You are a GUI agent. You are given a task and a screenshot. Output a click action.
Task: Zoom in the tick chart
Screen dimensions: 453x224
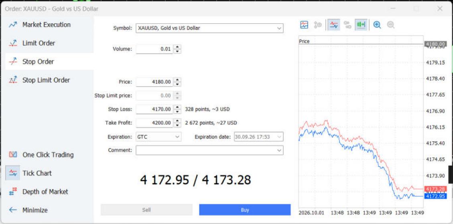(x=377, y=25)
